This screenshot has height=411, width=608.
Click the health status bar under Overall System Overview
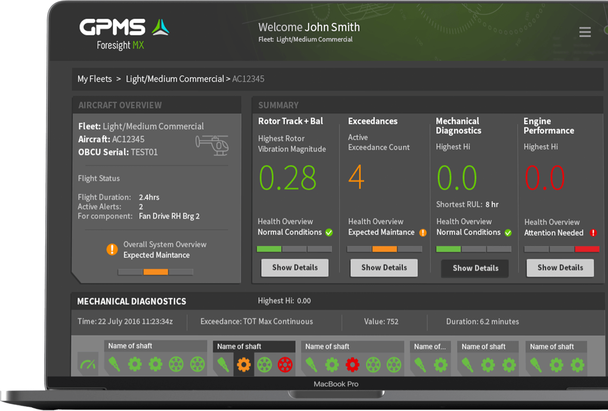[155, 272]
